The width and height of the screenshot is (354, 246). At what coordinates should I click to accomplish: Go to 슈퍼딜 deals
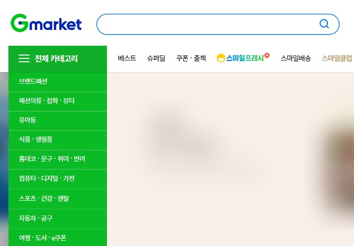(156, 58)
